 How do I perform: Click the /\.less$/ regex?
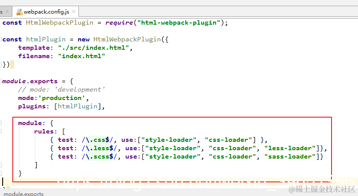99,148
